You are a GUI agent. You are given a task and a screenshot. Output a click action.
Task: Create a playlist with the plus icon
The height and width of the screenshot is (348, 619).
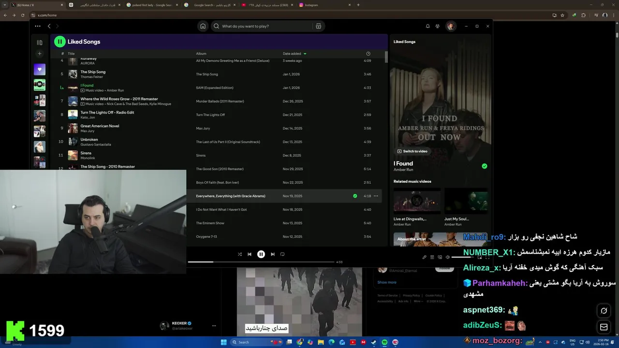point(40,54)
